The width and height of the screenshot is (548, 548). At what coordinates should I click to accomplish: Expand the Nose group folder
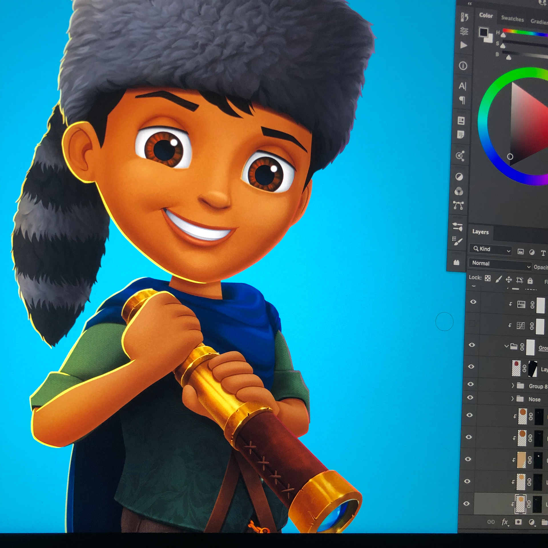pos(513,399)
